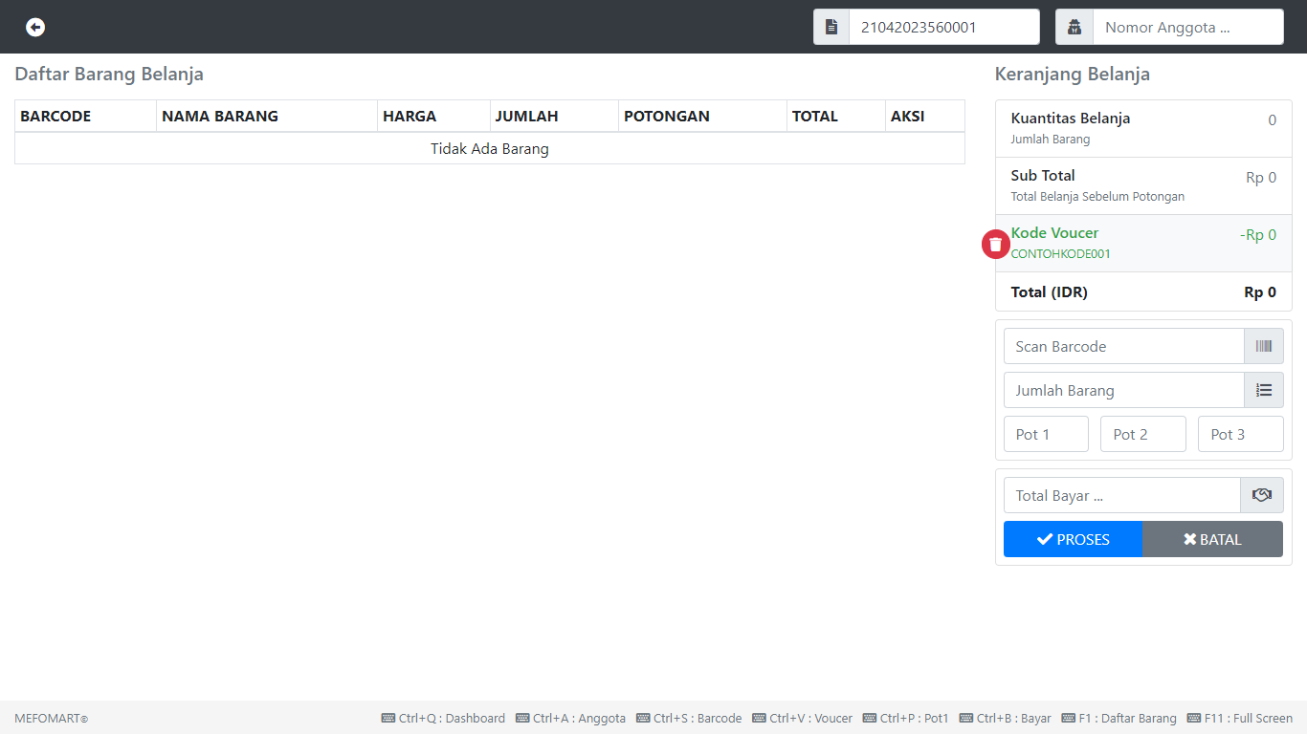
Task: Click the MEFOMART footer text
Action: [x=51, y=718]
